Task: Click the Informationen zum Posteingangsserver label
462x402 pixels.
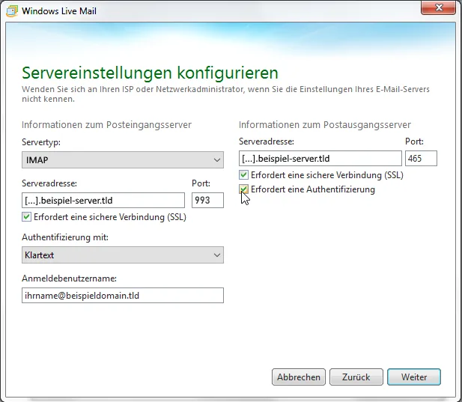Action: (106, 125)
